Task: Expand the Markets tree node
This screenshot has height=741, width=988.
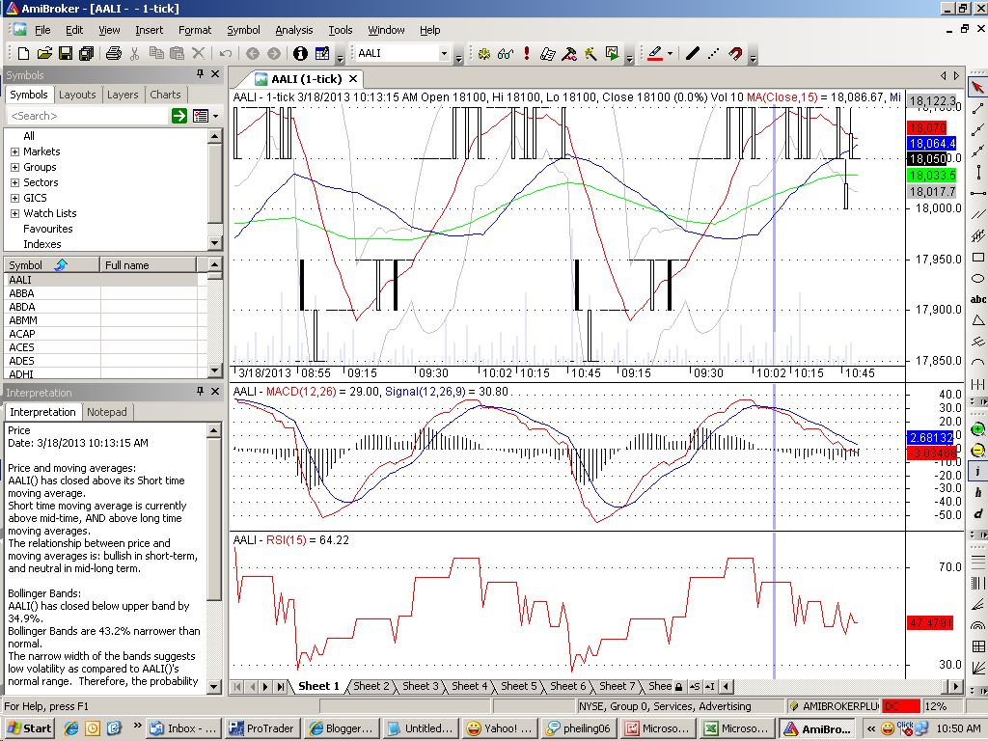Action: 14,151
